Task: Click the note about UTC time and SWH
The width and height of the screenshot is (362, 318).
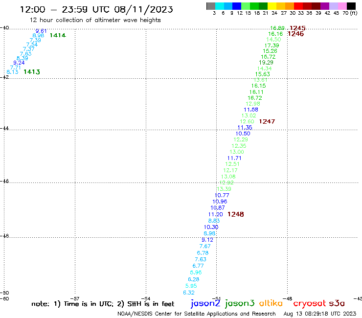Action: point(103,304)
